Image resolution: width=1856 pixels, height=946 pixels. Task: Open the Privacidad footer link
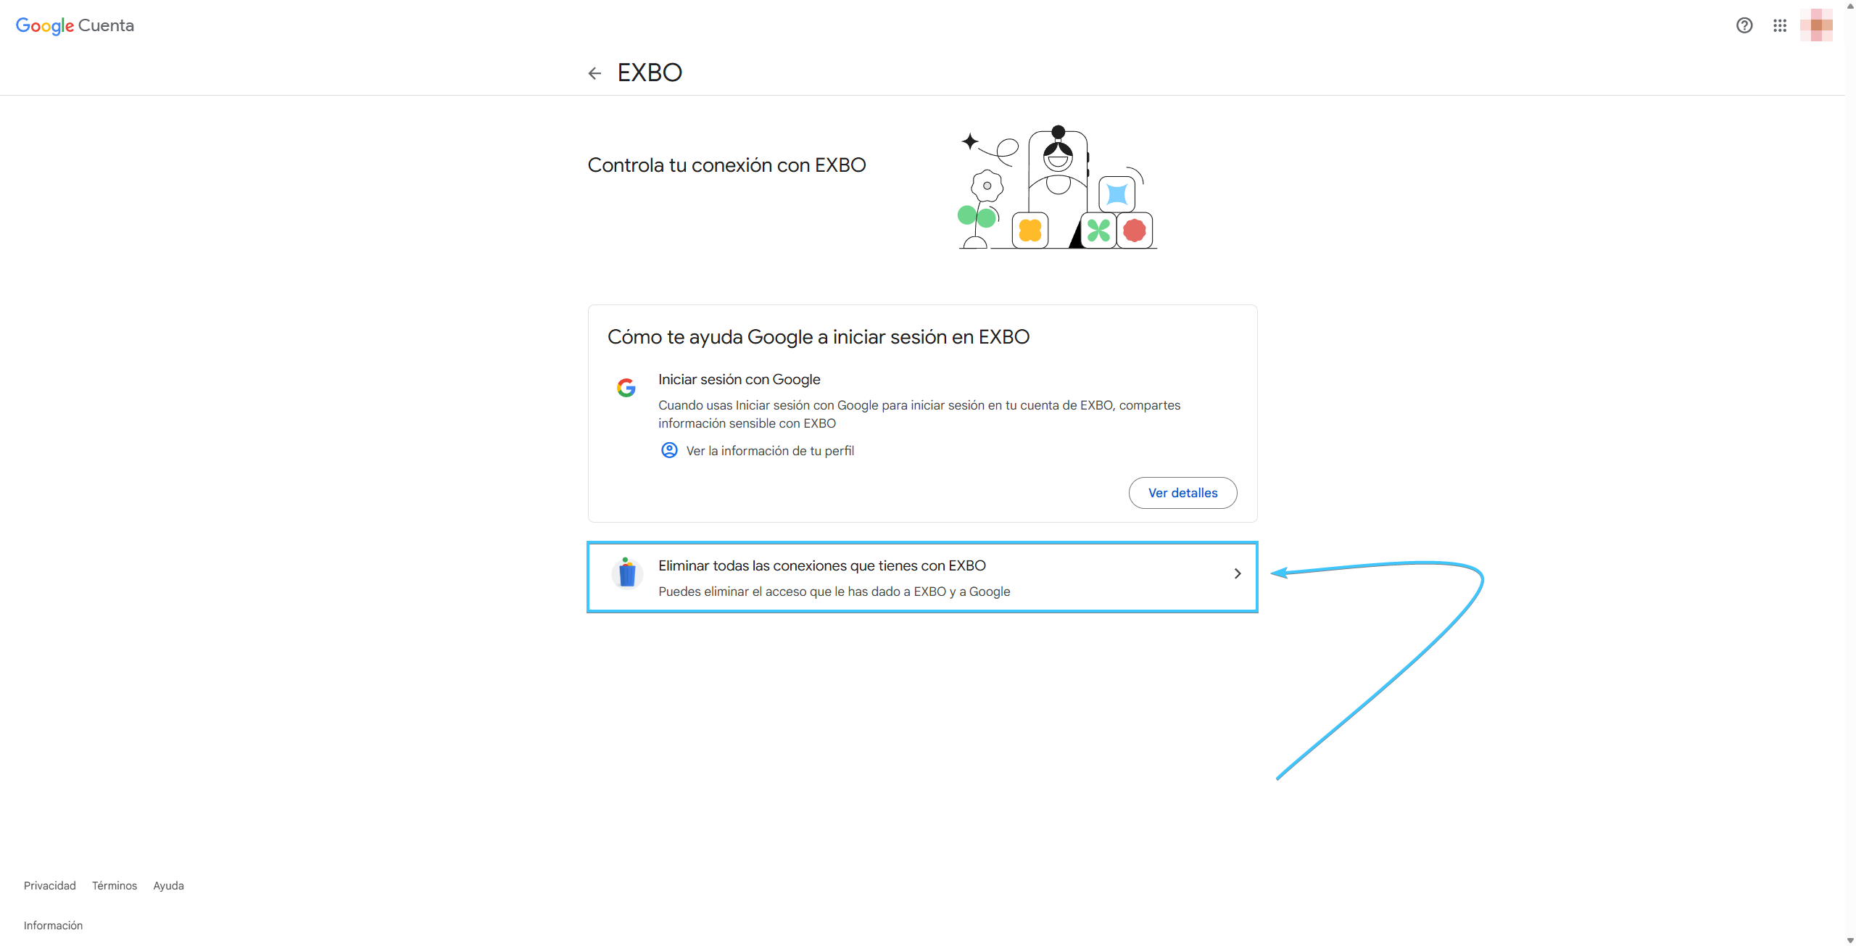tap(49, 886)
